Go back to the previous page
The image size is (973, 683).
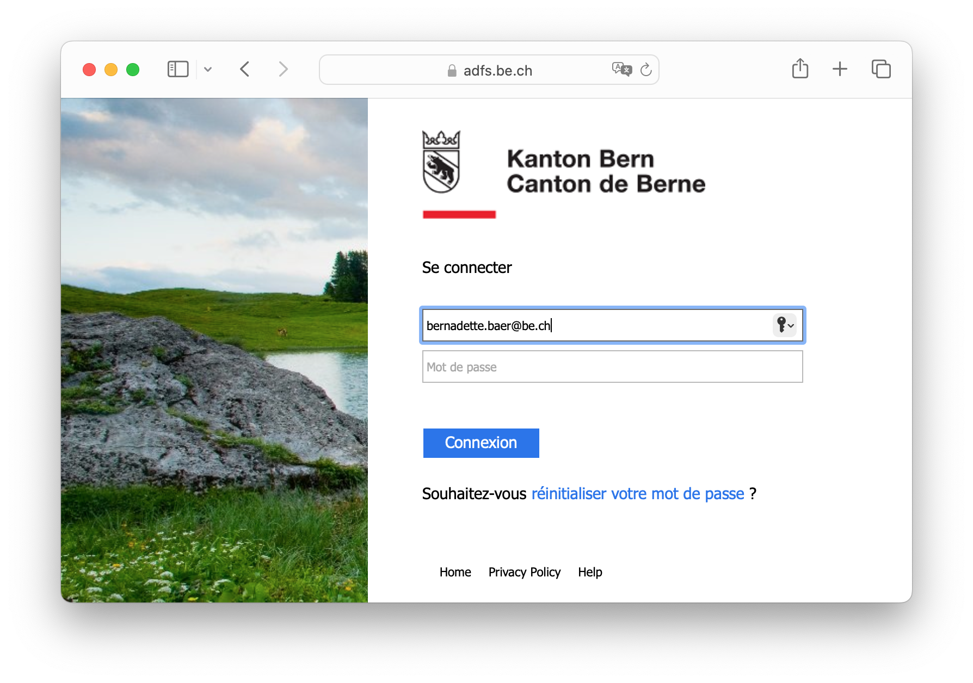[245, 69]
